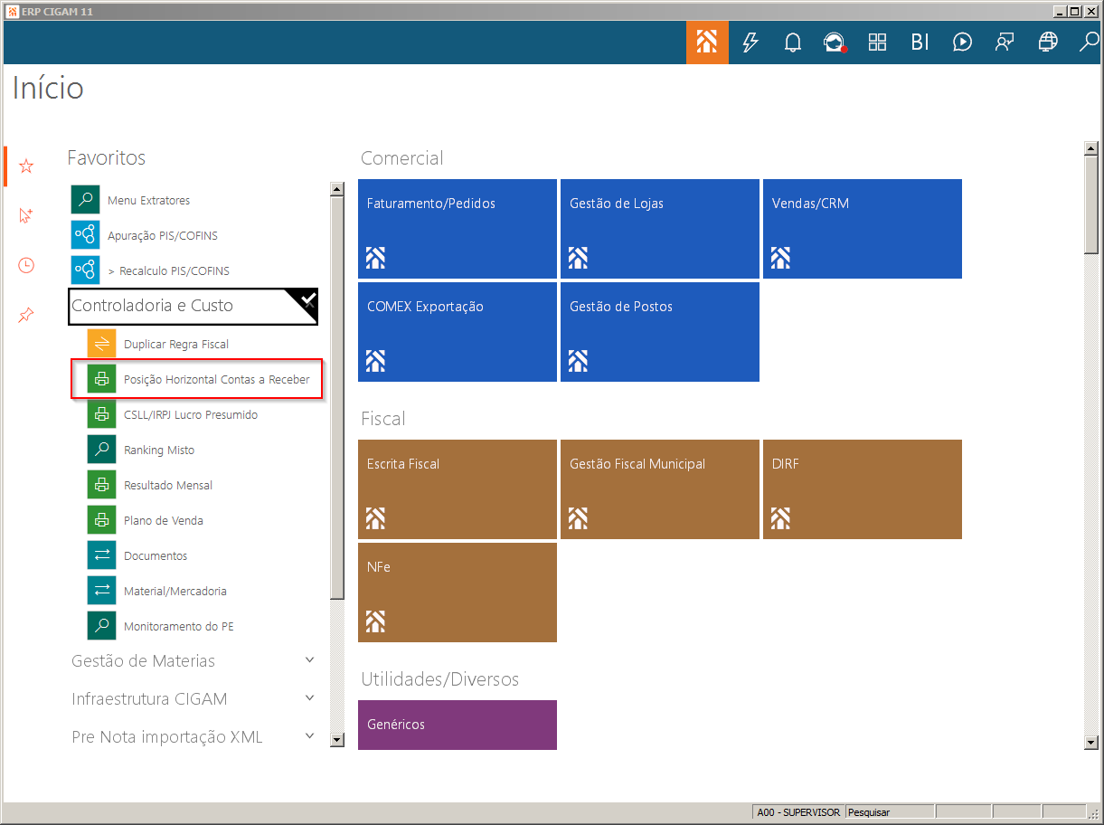
Task: Click A00 - SUPERVISOR status bar entry
Action: point(798,812)
